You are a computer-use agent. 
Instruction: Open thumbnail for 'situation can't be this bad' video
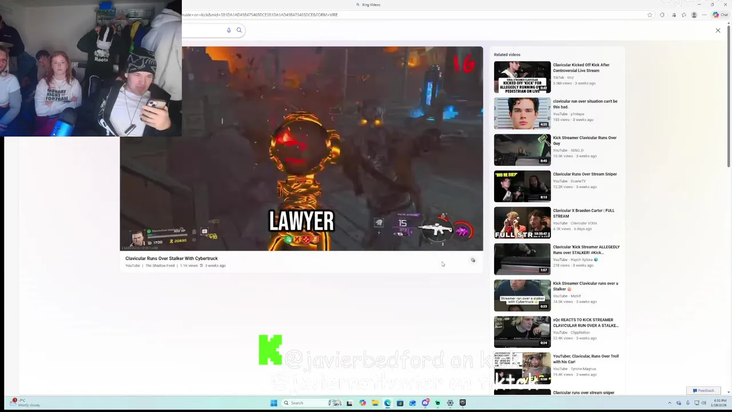(x=522, y=113)
